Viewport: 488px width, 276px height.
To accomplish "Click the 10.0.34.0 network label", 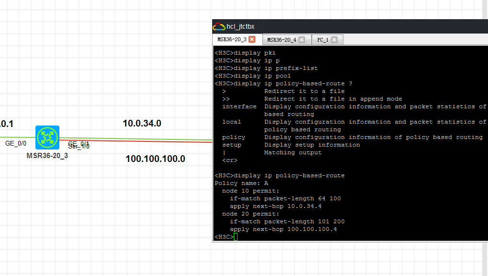I will pos(142,123).
